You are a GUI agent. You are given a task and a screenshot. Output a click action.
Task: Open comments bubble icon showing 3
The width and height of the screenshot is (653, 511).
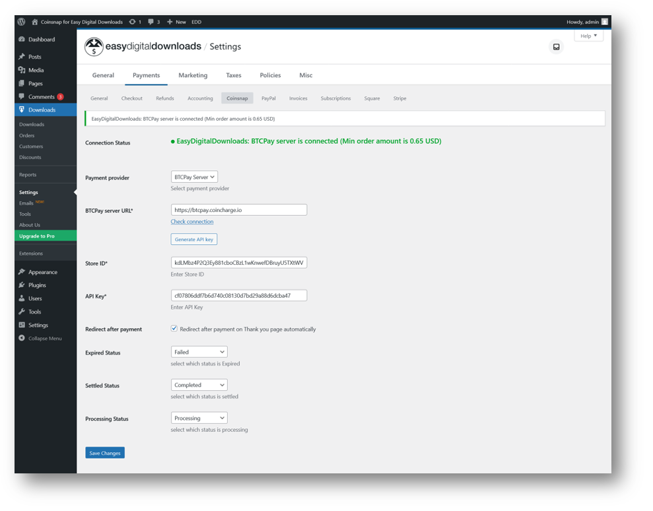pyautogui.click(x=151, y=22)
